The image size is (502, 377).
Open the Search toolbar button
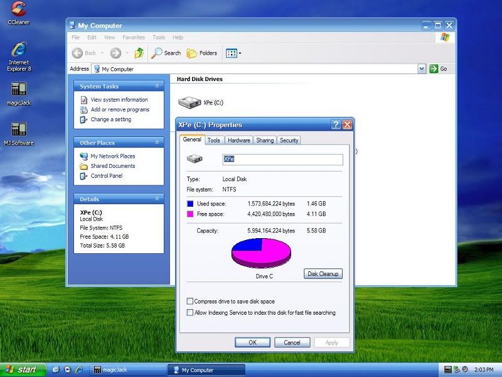[166, 53]
